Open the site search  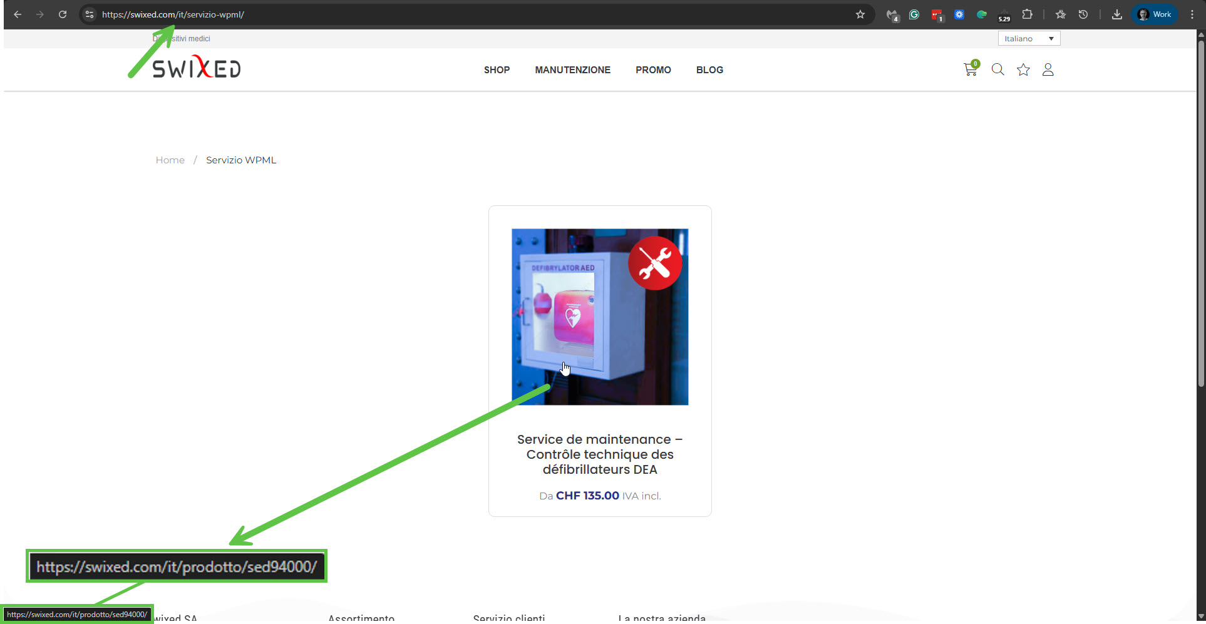(x=998, y=69)
